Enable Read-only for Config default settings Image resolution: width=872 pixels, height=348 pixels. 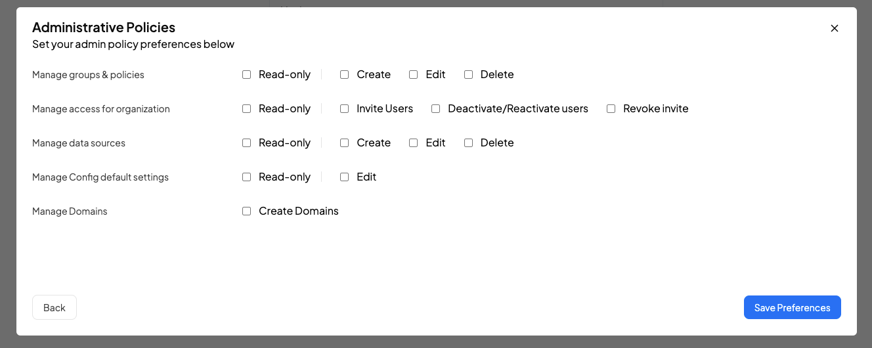point(247,177)
